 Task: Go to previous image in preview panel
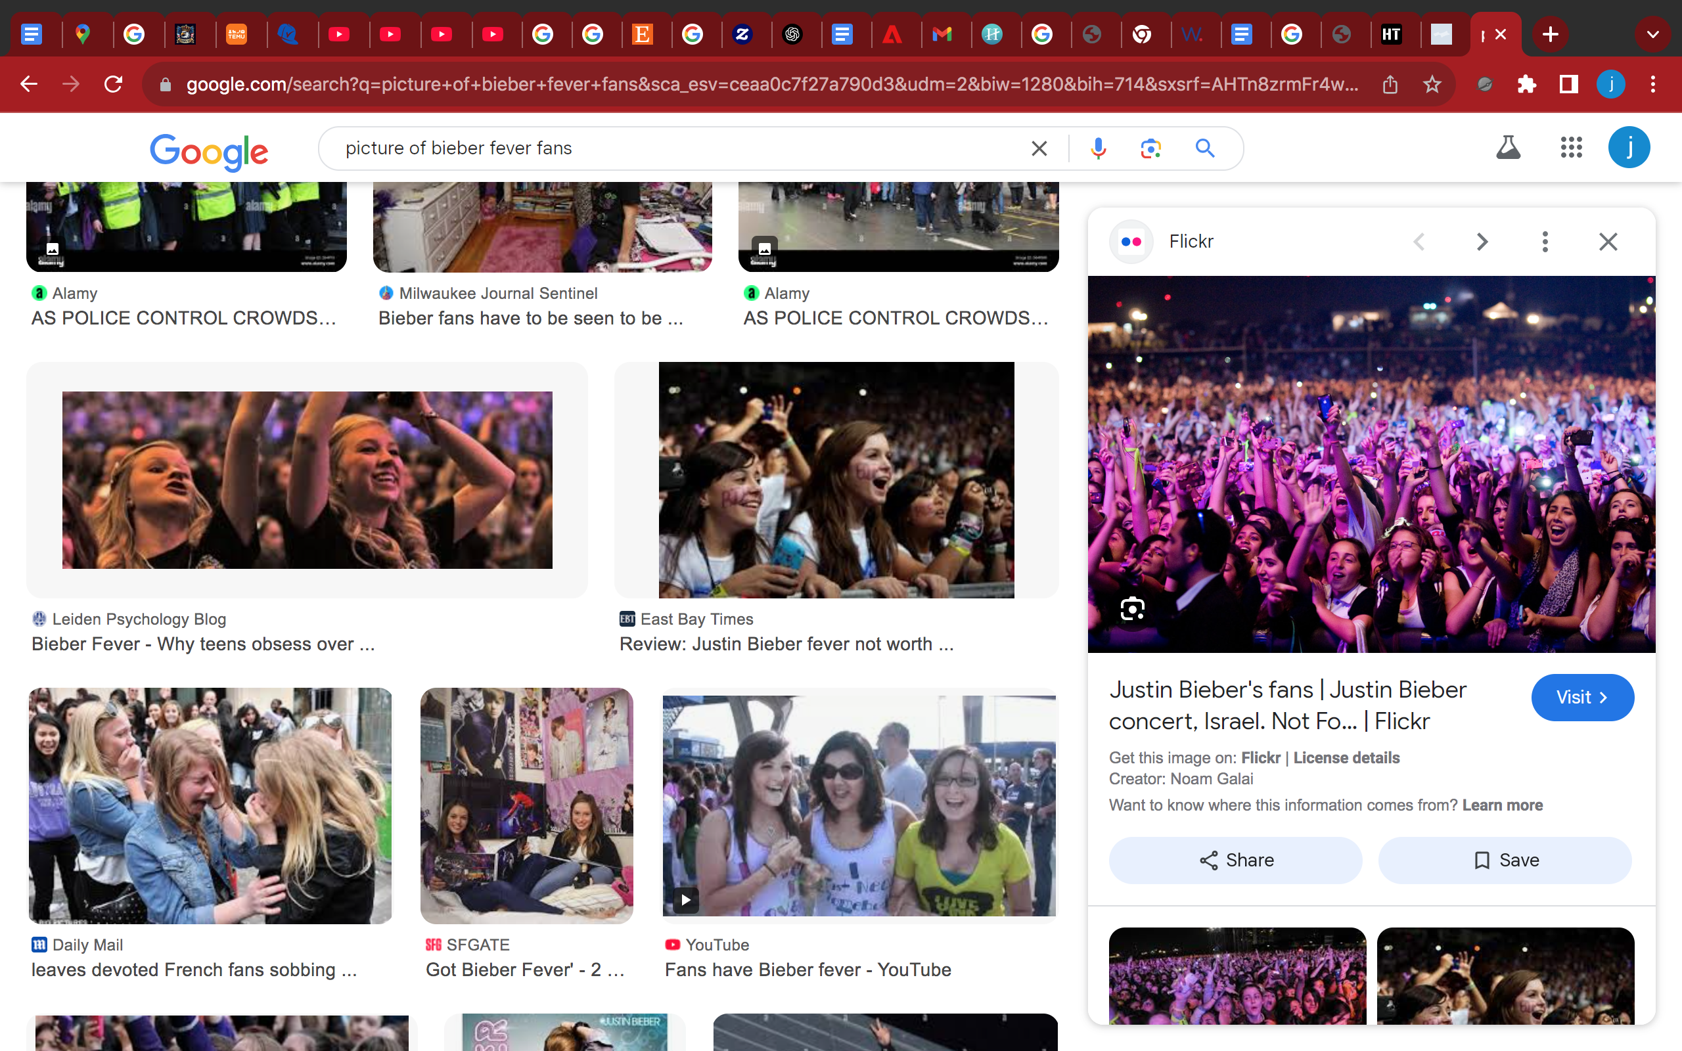(x=1419, y=241)
